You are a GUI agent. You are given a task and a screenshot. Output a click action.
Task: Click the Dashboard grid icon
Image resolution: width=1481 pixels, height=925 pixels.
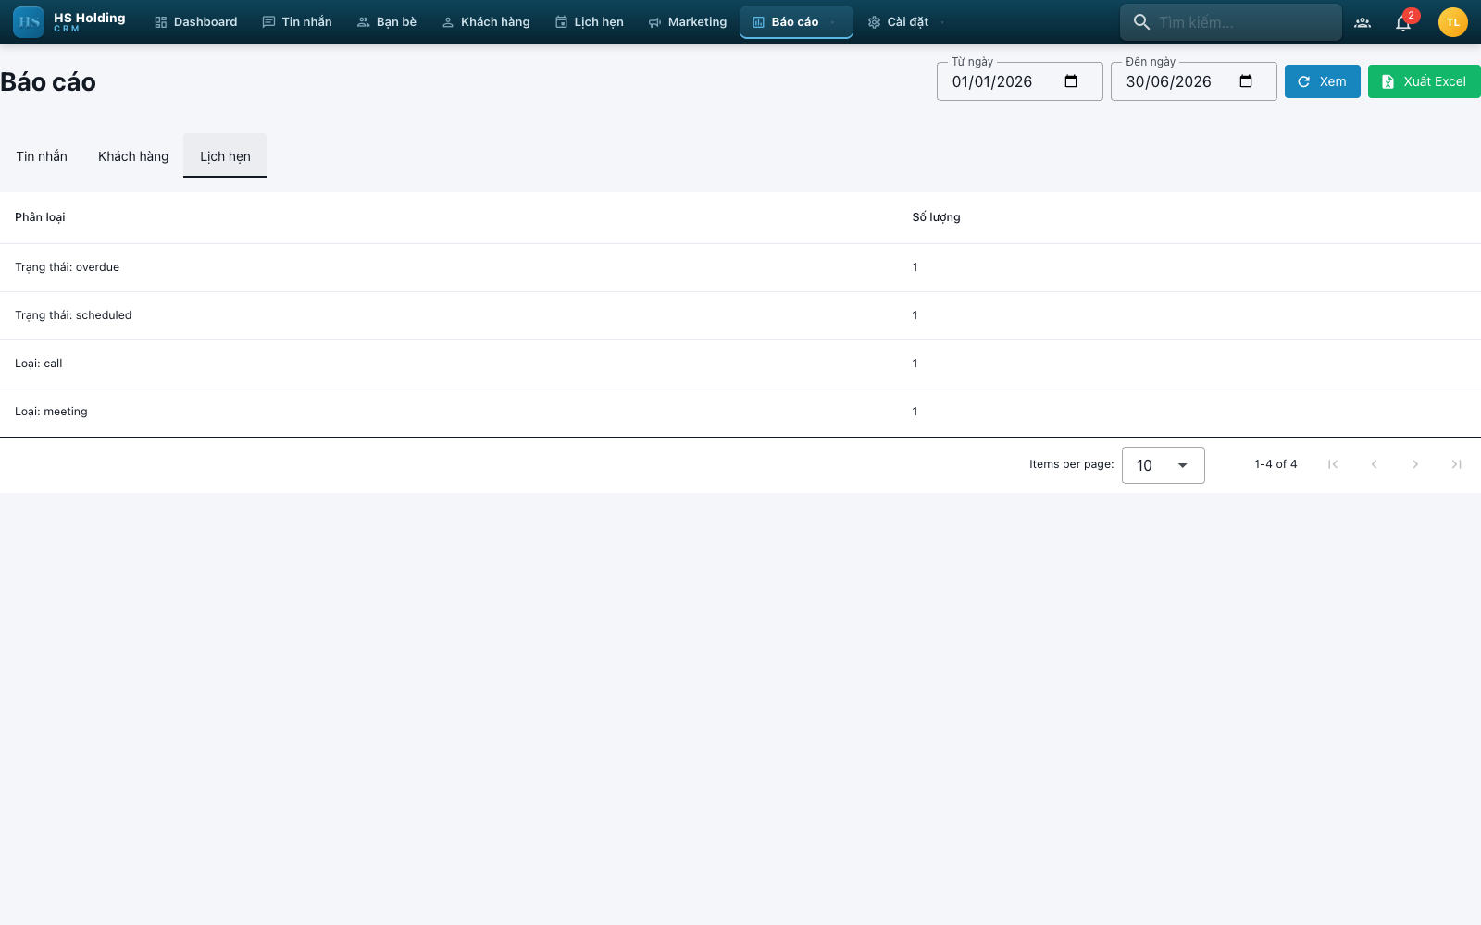[x=160, y=22]
